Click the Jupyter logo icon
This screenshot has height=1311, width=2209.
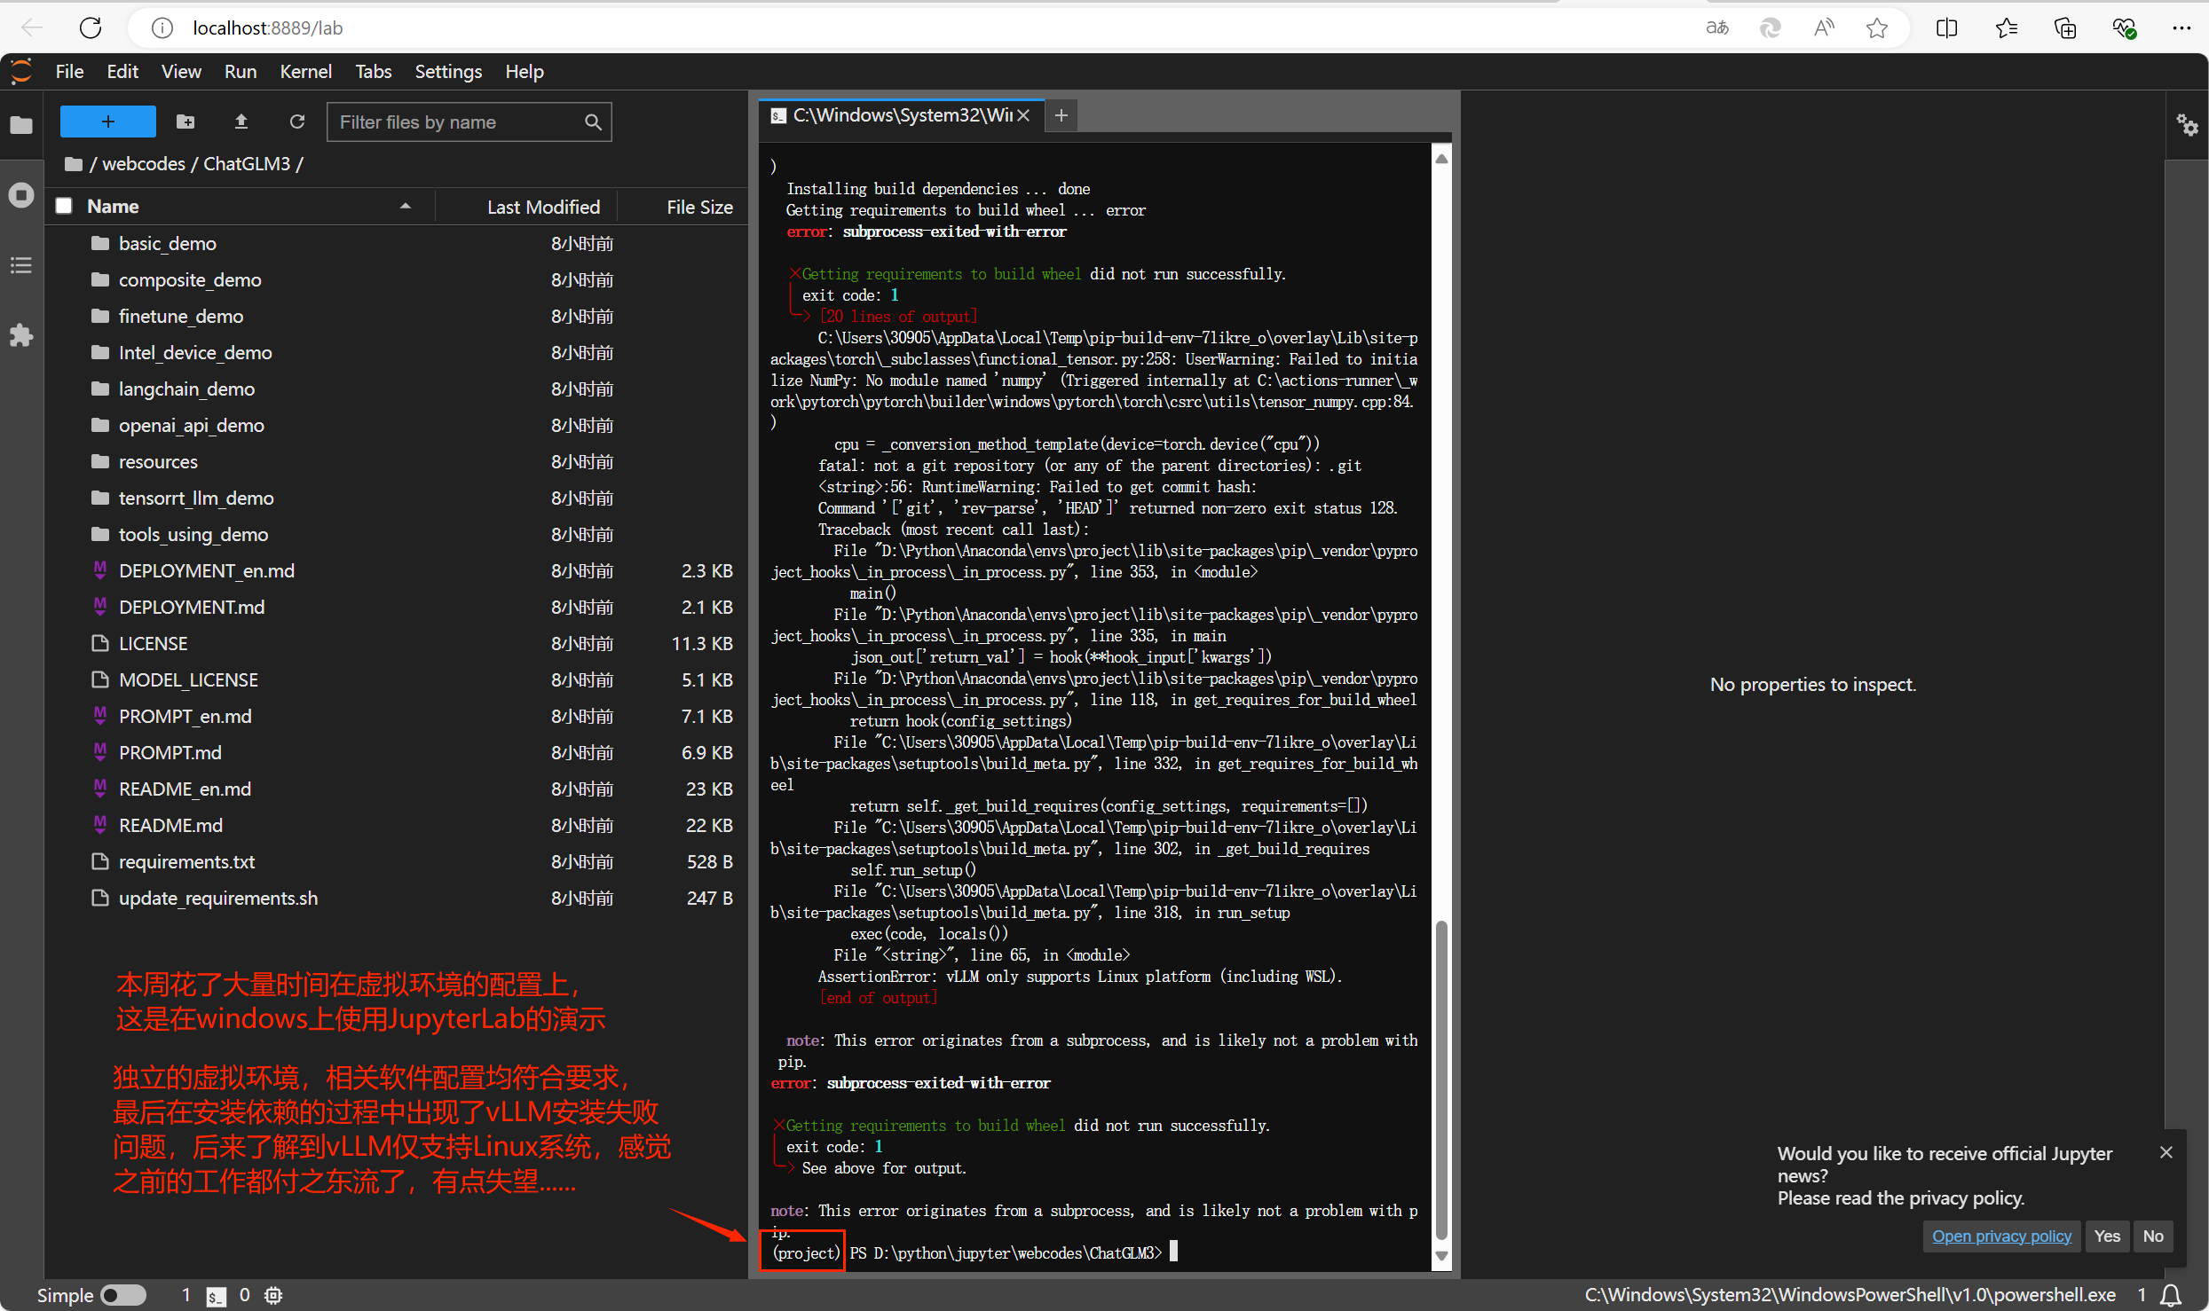click(22, 72)
